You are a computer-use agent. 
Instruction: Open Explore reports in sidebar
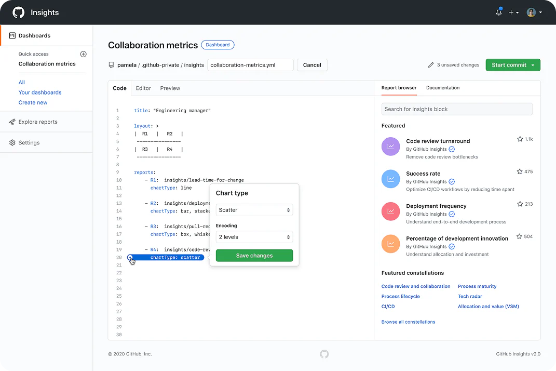pyautogui.click(x=46, y=122)
